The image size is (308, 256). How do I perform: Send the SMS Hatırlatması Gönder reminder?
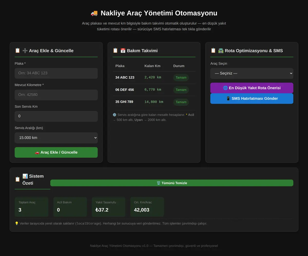click(252, 99)
